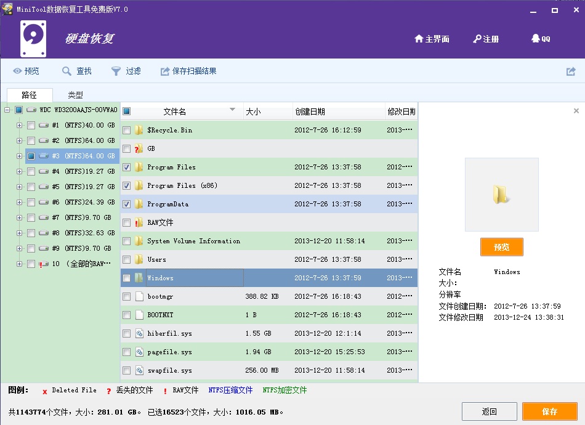Click the swapfile.sys file icon
This screenshot has height=425, width=585.
139,370
